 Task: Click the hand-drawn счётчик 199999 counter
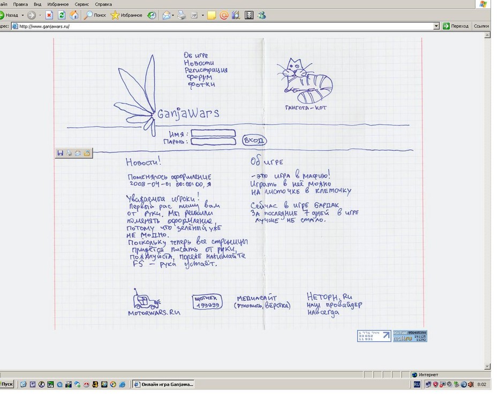(207, 302)
